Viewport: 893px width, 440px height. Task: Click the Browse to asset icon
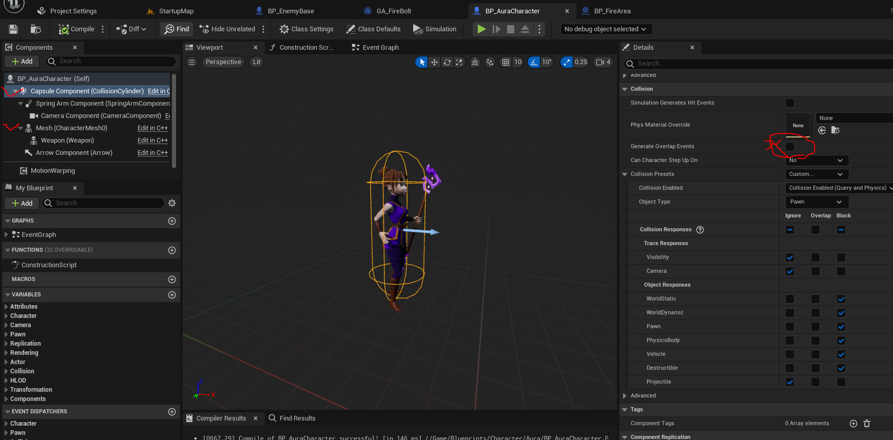35,29
